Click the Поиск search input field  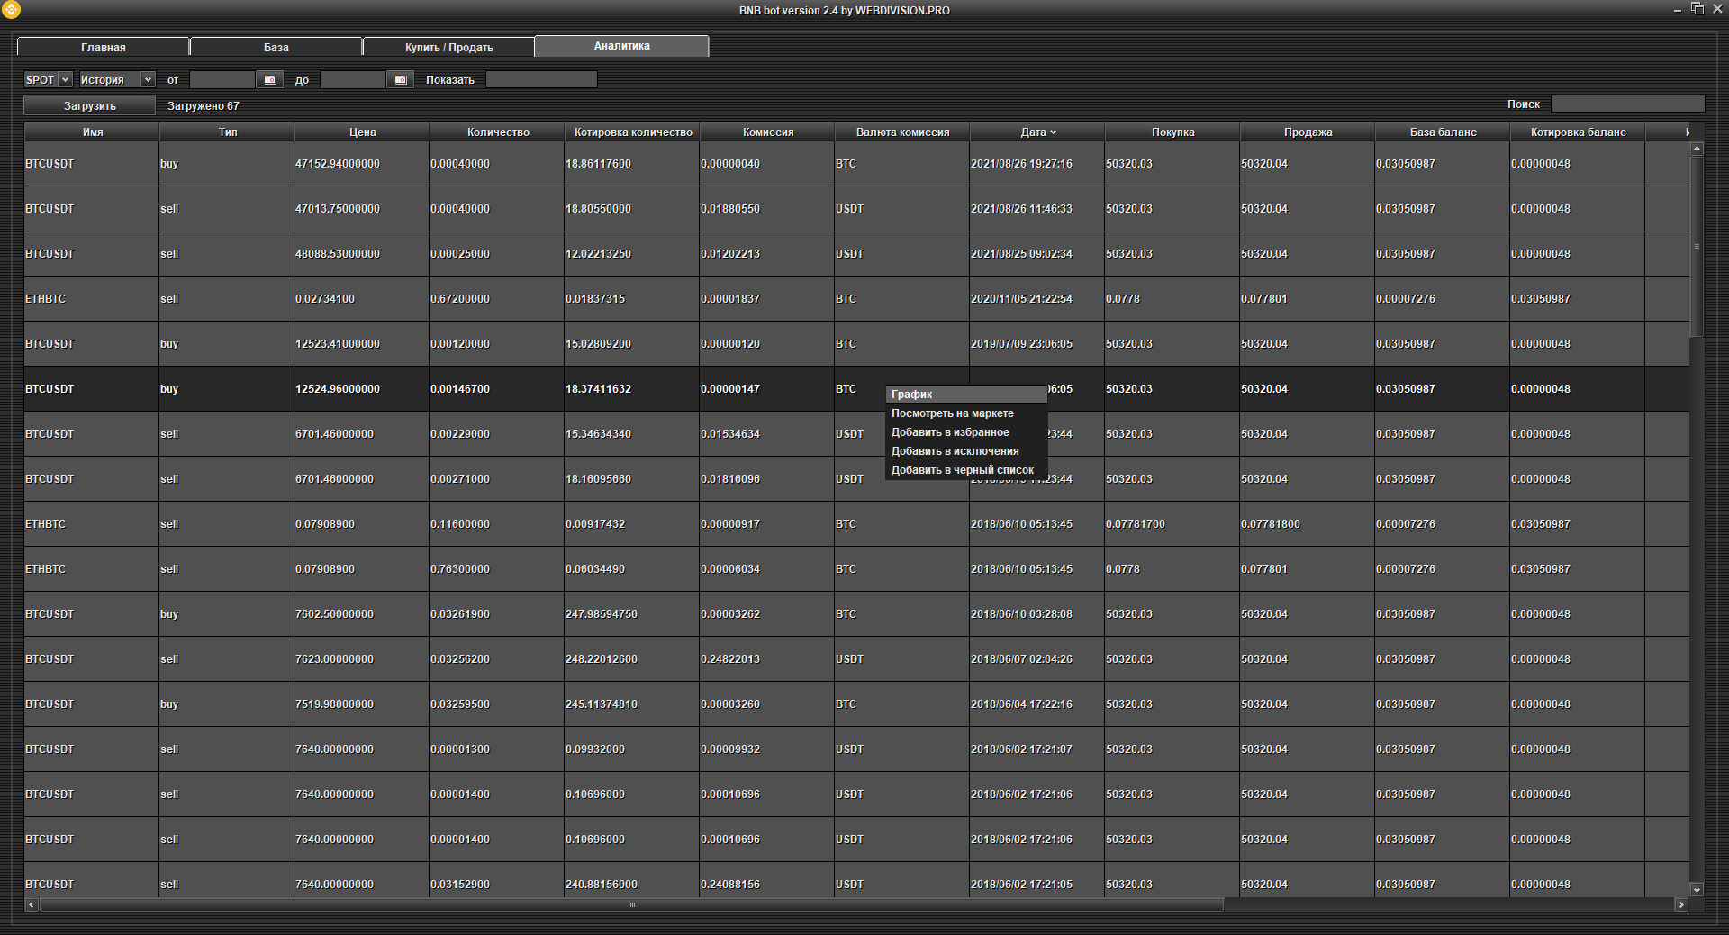(1626, 104)
